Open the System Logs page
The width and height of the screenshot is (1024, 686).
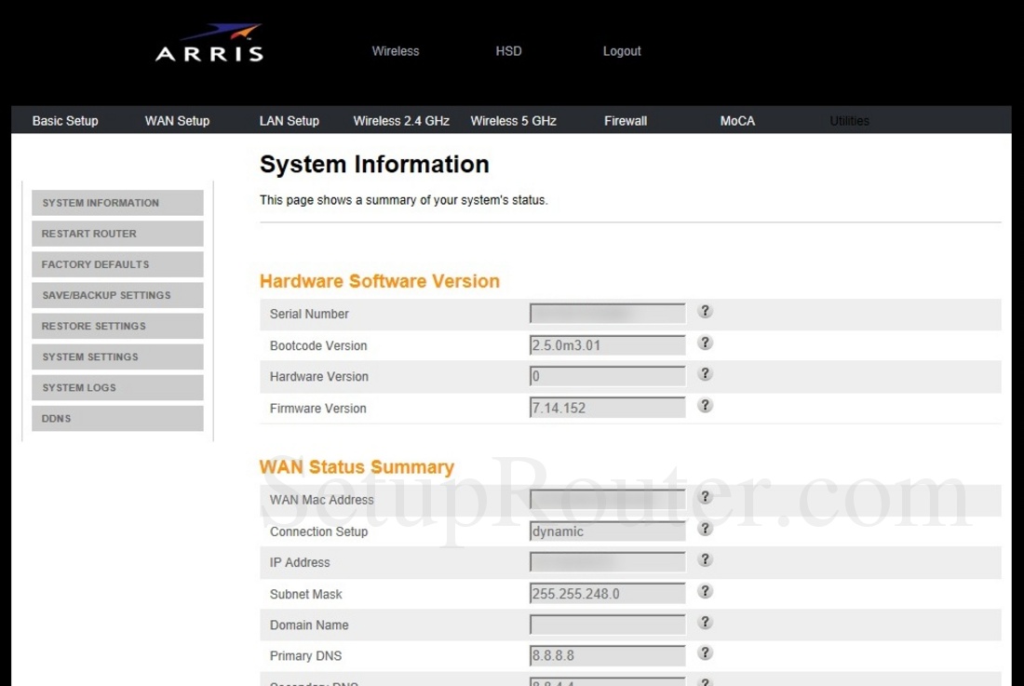(117, 387)
